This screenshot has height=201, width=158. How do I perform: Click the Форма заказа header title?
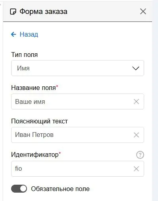44,12
